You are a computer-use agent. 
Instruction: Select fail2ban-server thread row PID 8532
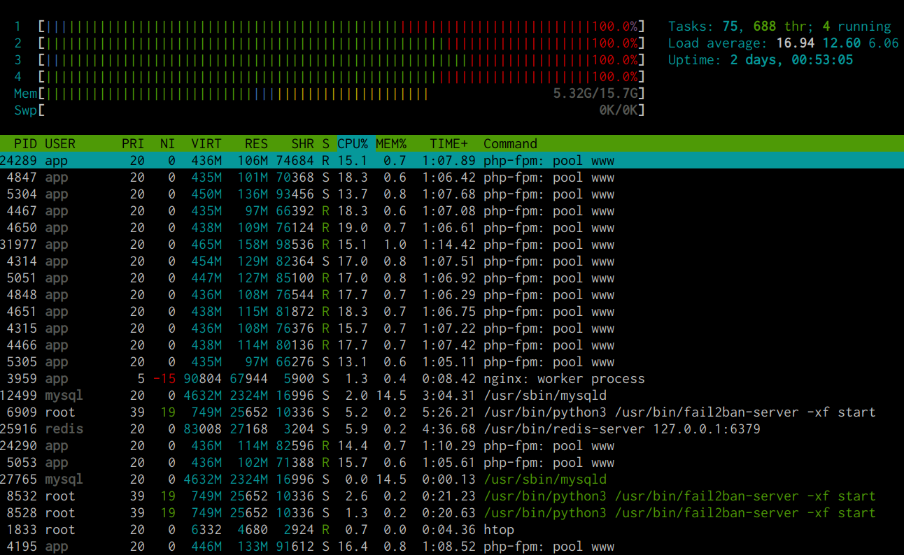click(452, 496)
